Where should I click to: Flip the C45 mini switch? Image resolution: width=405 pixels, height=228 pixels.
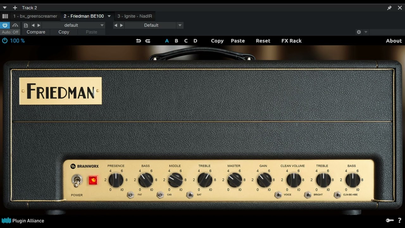160,195
